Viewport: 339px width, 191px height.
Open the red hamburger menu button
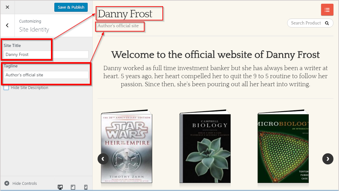tap(327, 10)
